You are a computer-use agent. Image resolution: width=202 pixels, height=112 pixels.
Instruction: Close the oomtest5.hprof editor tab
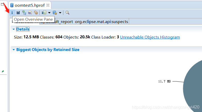pos(48,5)
